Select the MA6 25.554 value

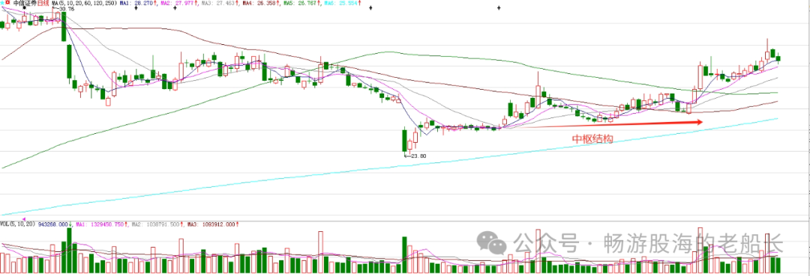(x=348, y=3)
